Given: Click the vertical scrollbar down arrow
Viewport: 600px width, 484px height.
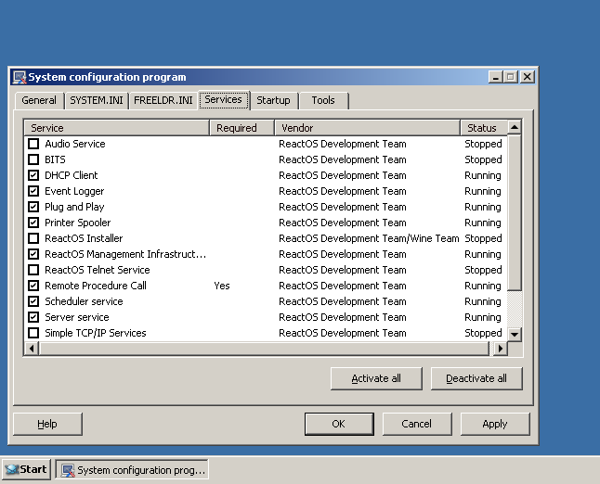Looking at the screenshot, I should 515,335.
